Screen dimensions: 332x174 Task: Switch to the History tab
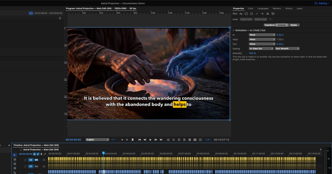(289, 9)
